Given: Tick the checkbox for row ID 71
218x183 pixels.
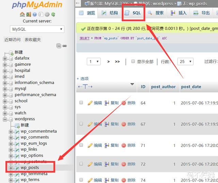Looking at the screenshot, I should [x=81, y=145].
